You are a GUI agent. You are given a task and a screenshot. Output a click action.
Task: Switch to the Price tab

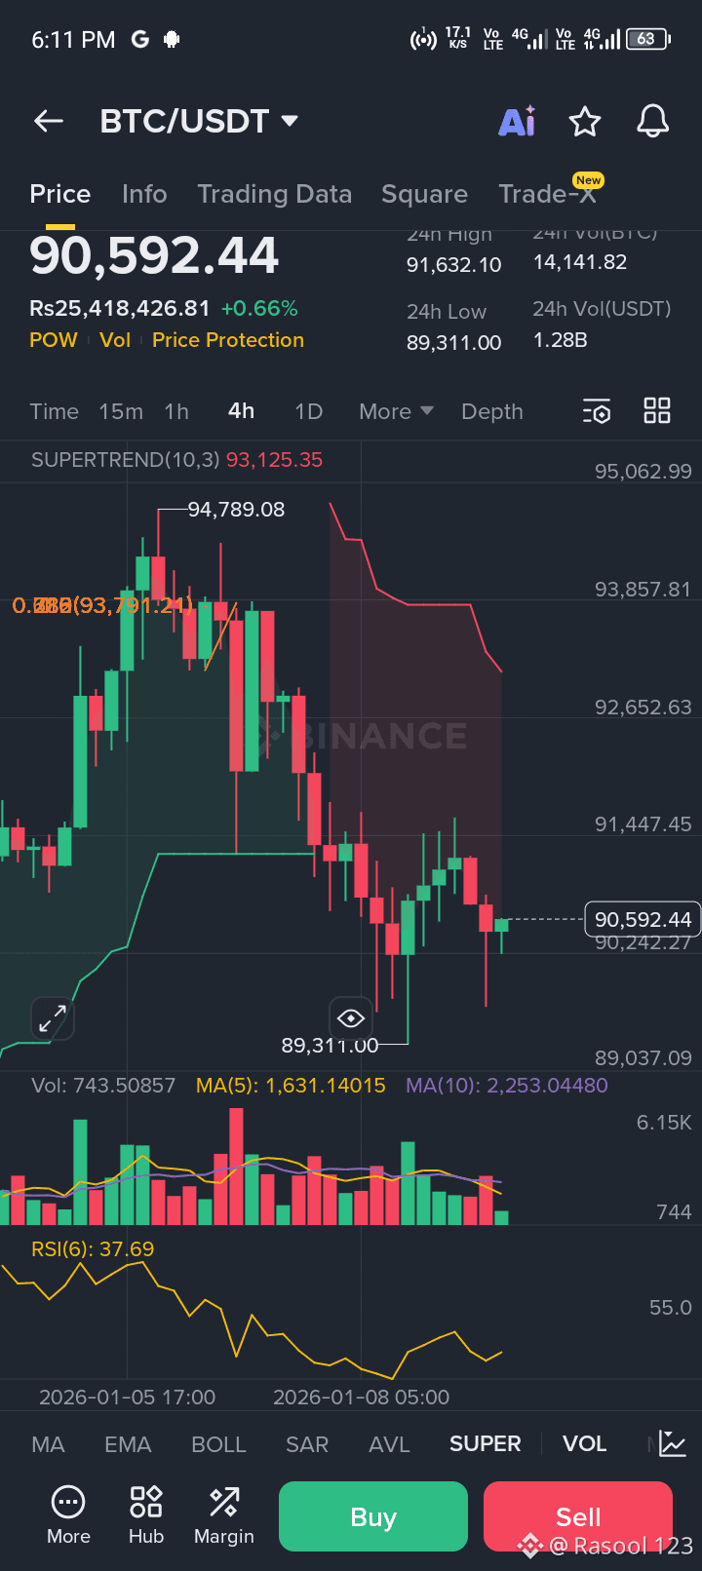click(60, 194)
